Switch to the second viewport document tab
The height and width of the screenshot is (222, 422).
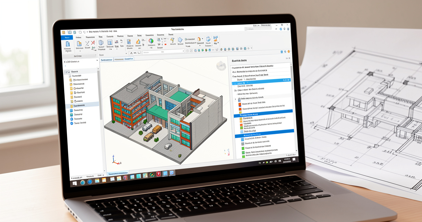(x=124, y=59)
